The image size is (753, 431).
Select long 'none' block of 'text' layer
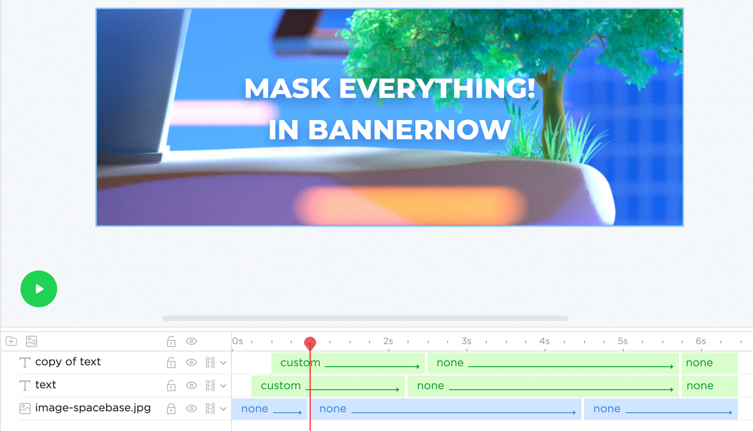(x=543, y=386)
